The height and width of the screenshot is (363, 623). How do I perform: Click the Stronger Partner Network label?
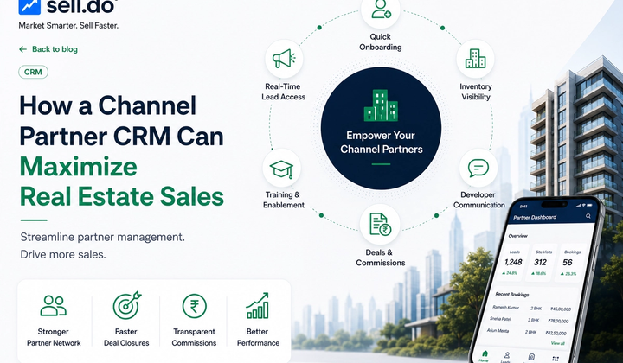pyautogui.click(x=54, y=337)
